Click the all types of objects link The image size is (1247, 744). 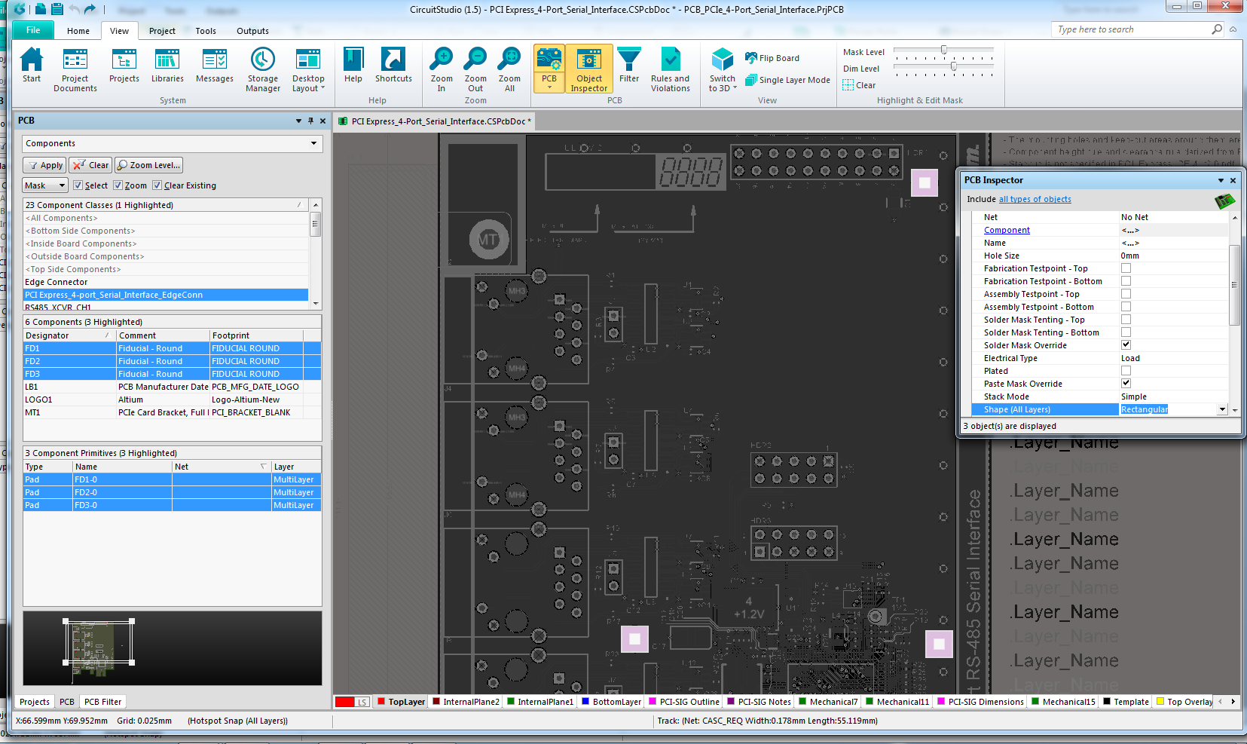click(1035, 199)
